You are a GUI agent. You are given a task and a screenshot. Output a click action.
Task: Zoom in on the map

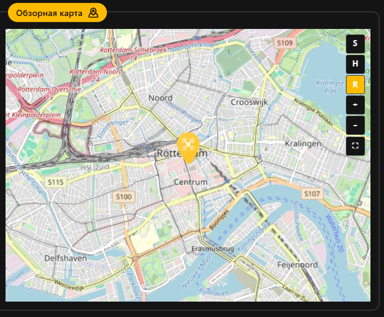(355, 105)
